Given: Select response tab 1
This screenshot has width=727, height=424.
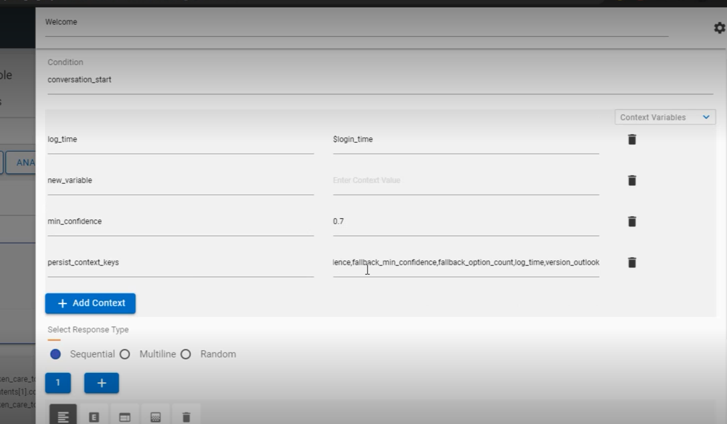Looking at the screenshot, I should pos(58,383).
